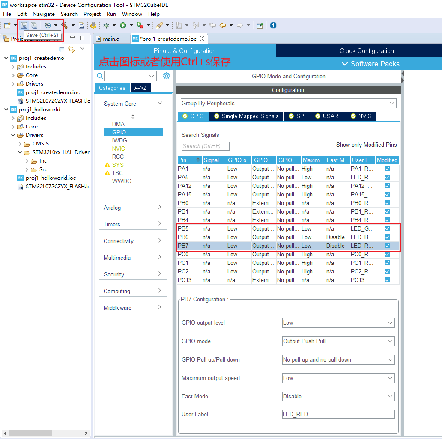Select the USART configuration tab
Viewport: 442px width, 439px height.
point(328,116)
